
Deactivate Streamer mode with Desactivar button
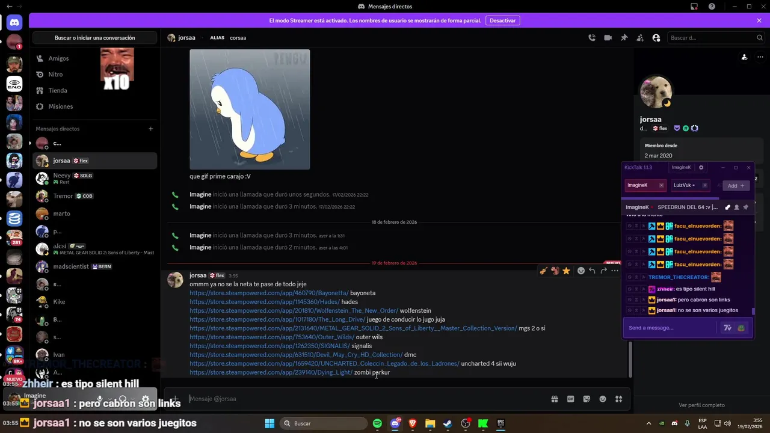pyautogui.click(x=502, y=20)
